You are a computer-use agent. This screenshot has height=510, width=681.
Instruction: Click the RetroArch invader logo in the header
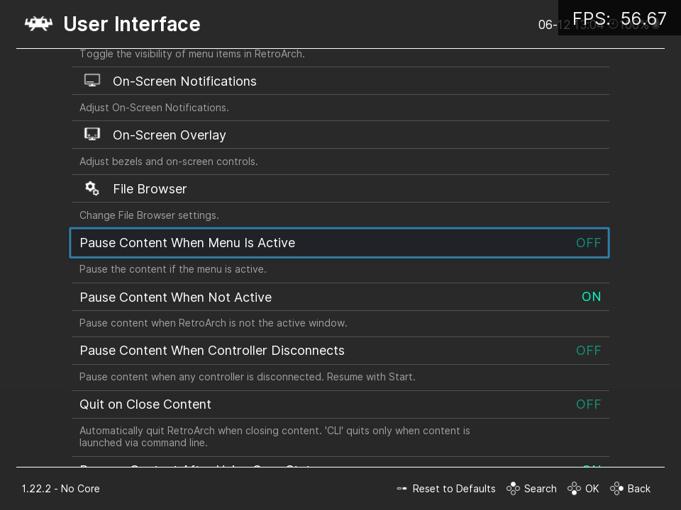[x=38, y=24]
